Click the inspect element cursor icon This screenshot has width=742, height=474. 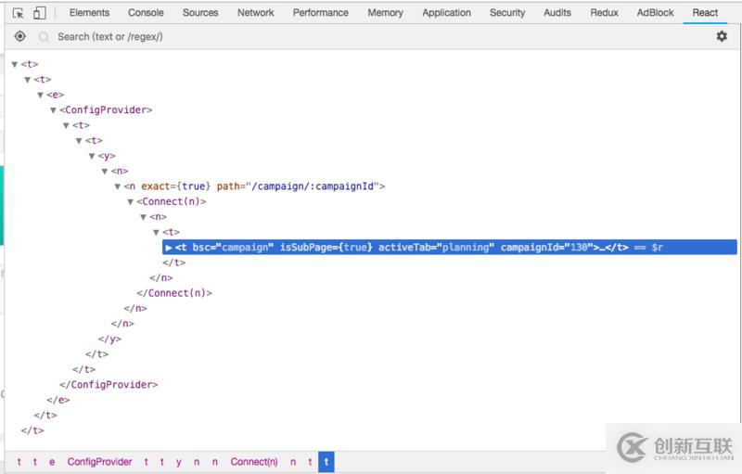pos(18,13)
